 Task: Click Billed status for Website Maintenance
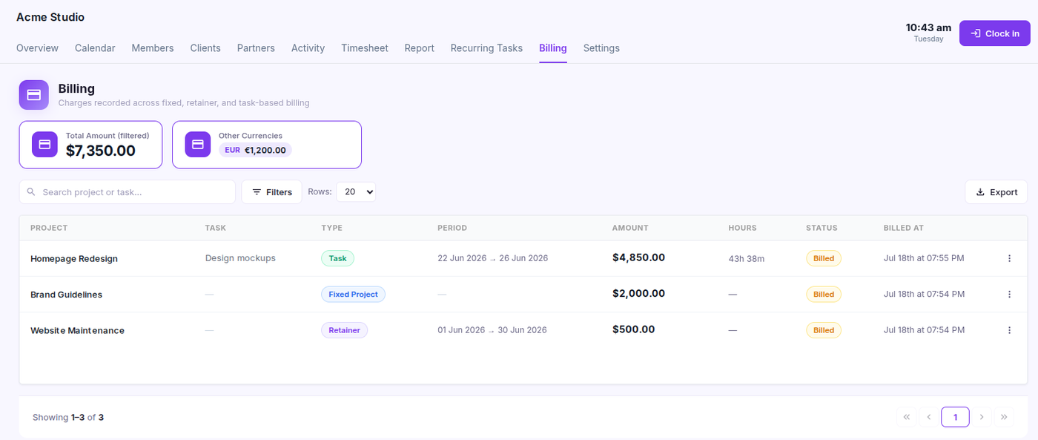(x=824, y=330)
